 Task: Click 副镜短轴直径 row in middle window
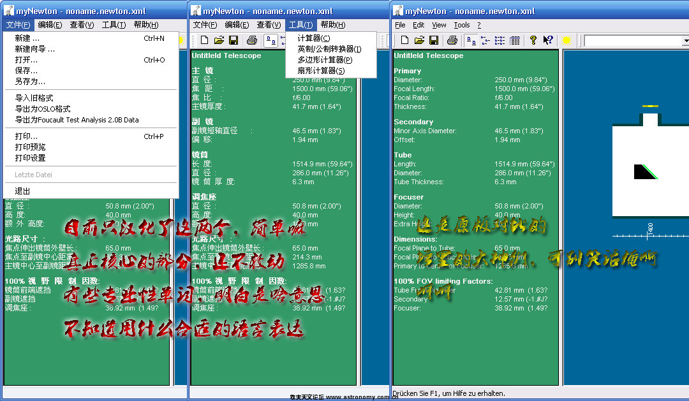pyautogui.click(x=266, y=131)
